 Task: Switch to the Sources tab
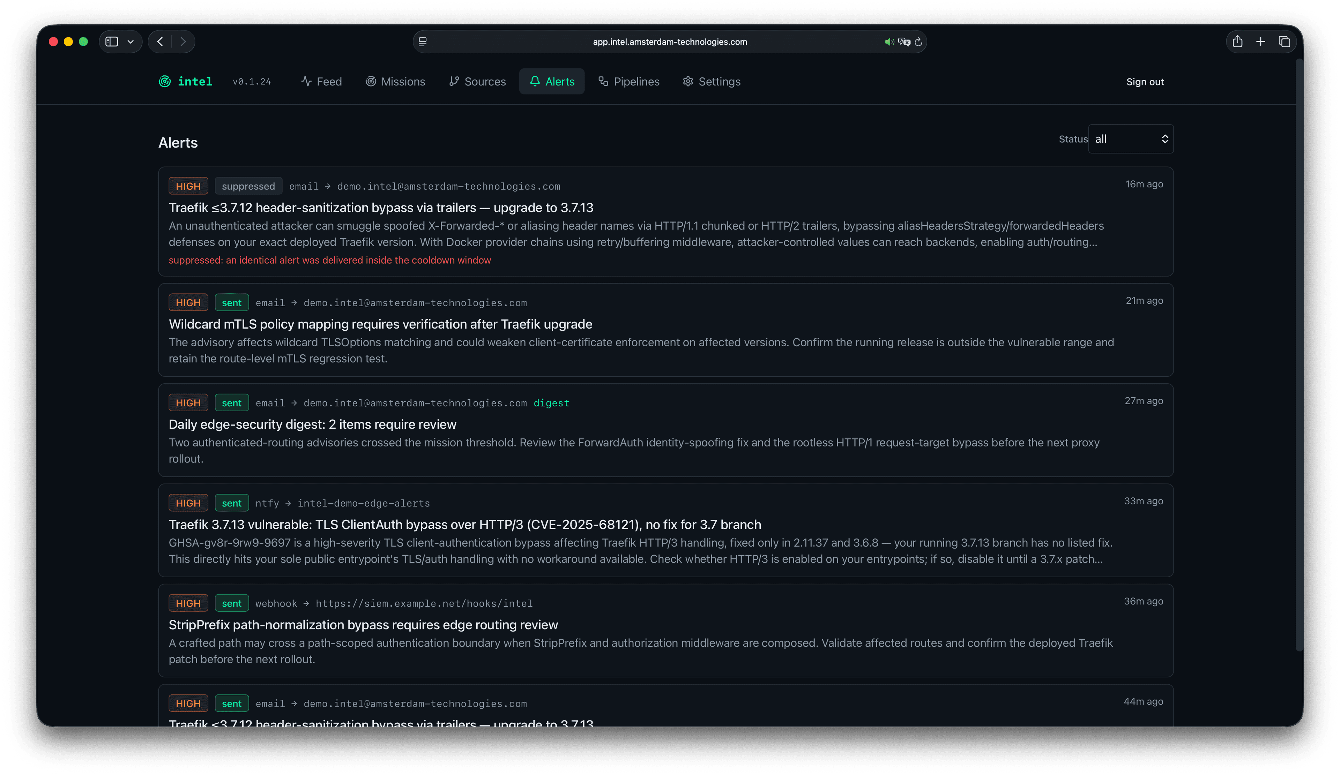pyautogui.click(x=477, y=81)
